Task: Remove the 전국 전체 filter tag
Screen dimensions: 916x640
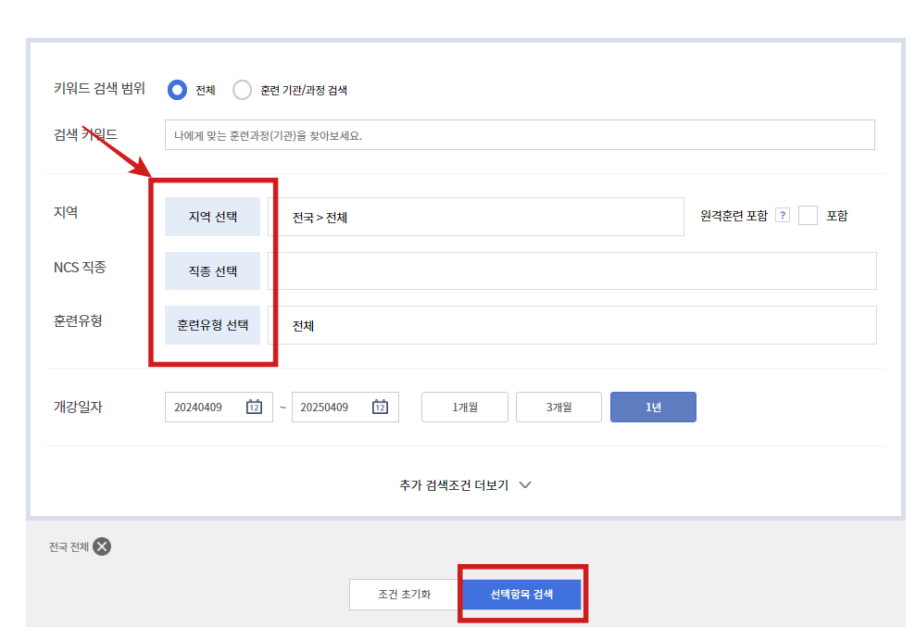Action: 100,546
